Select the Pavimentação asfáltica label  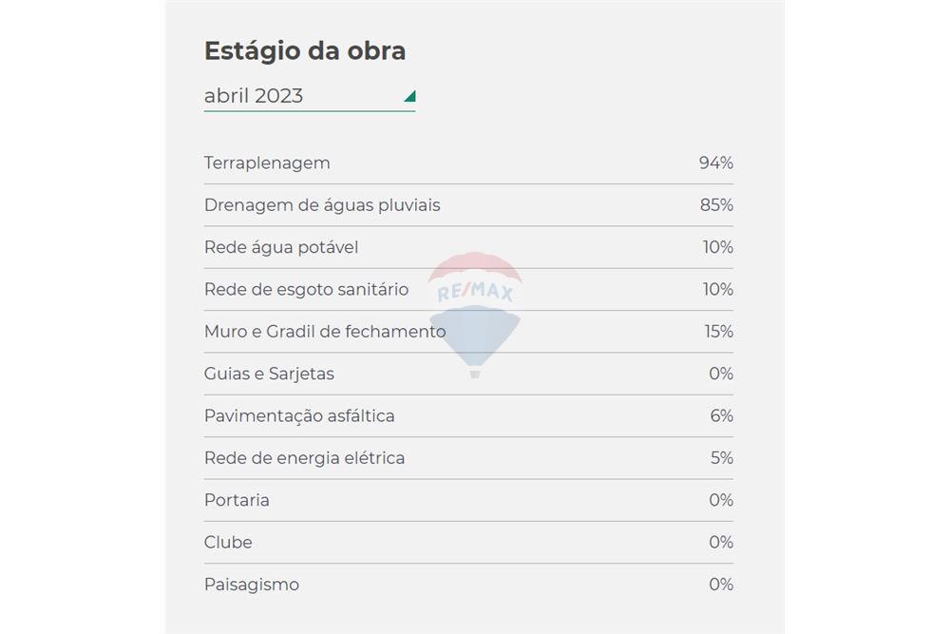pos(299,415)
